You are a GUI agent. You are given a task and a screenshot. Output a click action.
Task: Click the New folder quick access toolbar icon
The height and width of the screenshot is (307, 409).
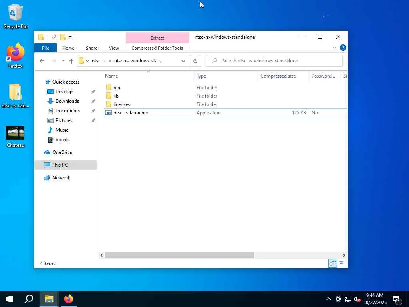click(63, 37)
